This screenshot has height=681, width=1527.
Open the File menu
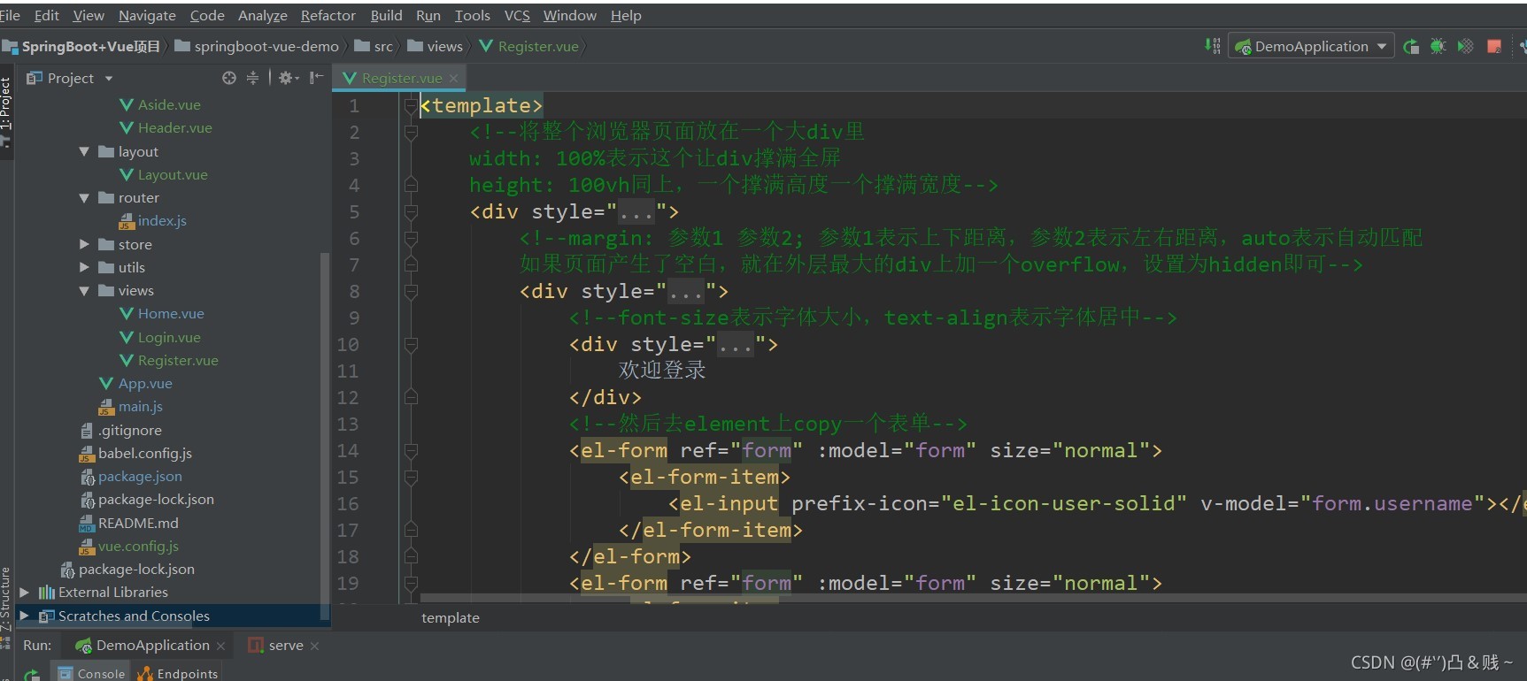(x=10, y=15)
